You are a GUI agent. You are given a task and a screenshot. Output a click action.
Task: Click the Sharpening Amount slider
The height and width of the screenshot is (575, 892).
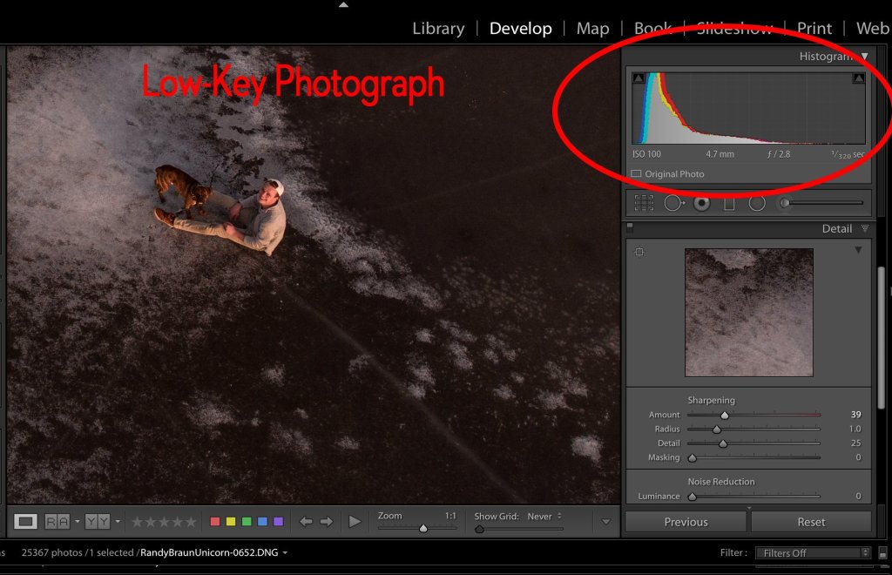coord(724,416)
